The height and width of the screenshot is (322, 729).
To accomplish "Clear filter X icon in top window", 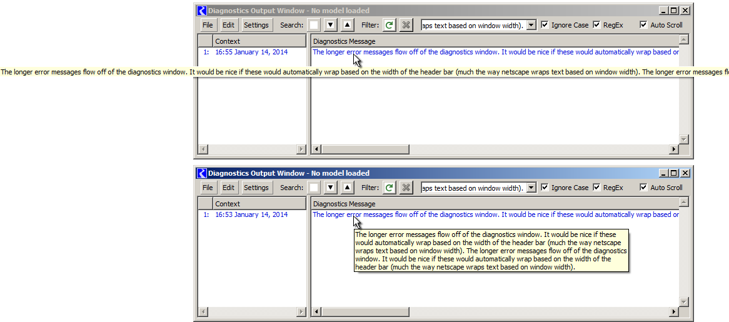I will click(x=406, y=25).
